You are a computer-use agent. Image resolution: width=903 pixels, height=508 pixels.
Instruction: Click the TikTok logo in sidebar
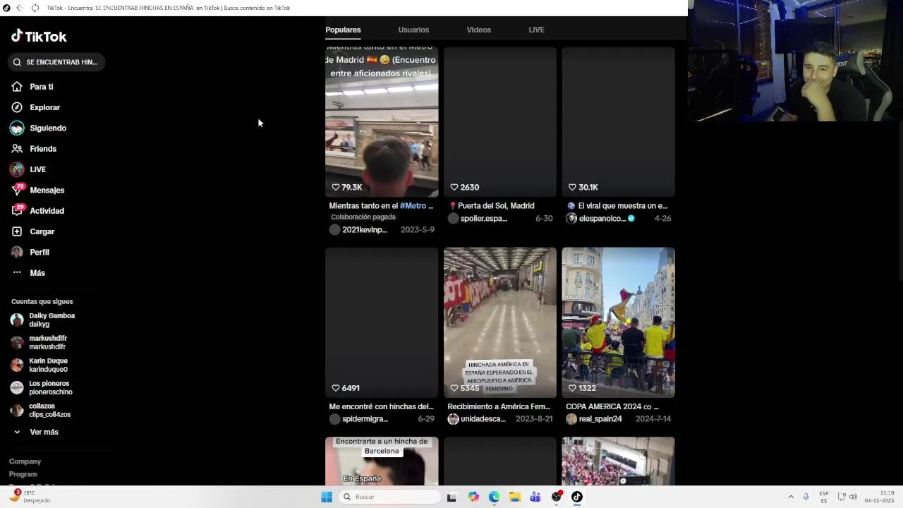pos(39,36)
